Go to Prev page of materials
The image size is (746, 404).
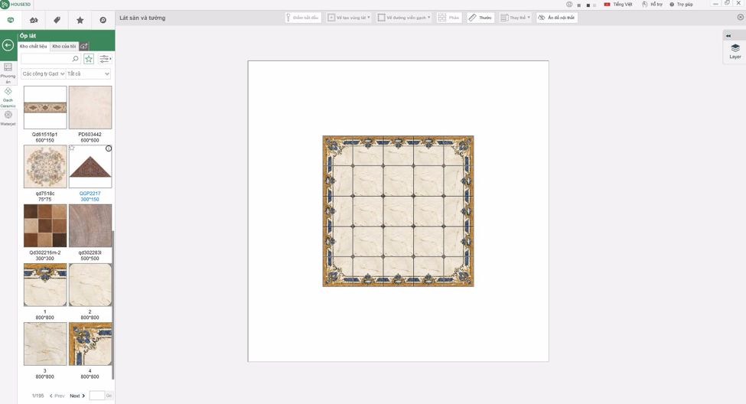pyautogui.click(x=57, y=396)
